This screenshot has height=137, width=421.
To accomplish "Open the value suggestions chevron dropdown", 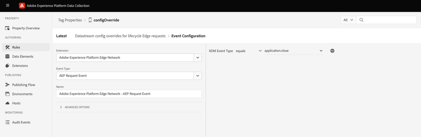I will coord(321,51).
